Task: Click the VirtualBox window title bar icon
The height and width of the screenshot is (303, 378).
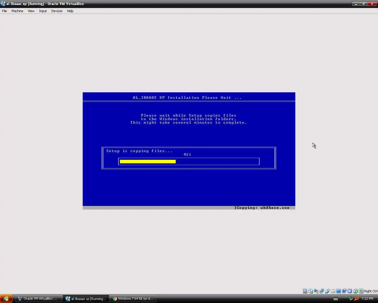Action: click(x=3, y=4)
